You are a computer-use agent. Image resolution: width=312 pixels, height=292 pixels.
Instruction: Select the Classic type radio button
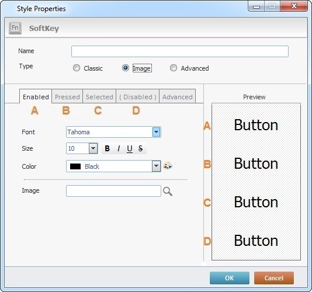point(77,68)
